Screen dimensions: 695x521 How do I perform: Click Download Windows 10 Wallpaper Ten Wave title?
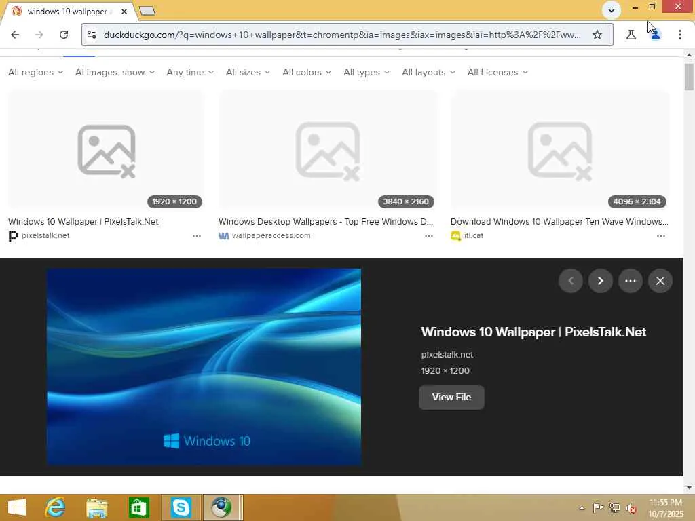559,222
